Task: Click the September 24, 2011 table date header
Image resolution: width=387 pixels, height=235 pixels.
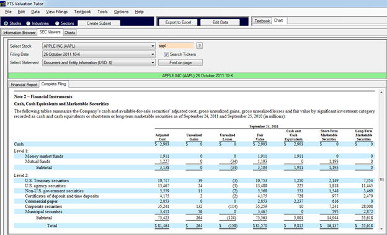Action: [x=264, y=127]
